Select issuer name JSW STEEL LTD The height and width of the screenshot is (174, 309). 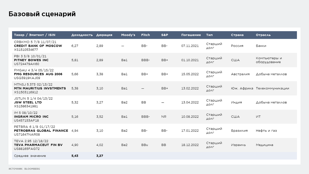tap(28, 102)
